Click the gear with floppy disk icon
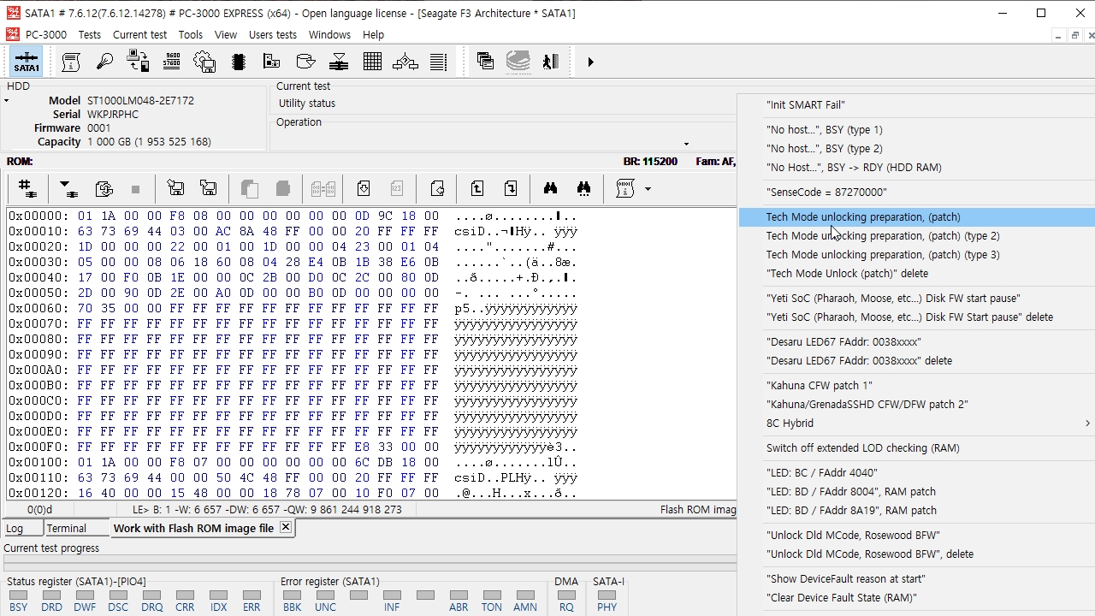This screenshot has height=616, width=1095. click(204, 62)
